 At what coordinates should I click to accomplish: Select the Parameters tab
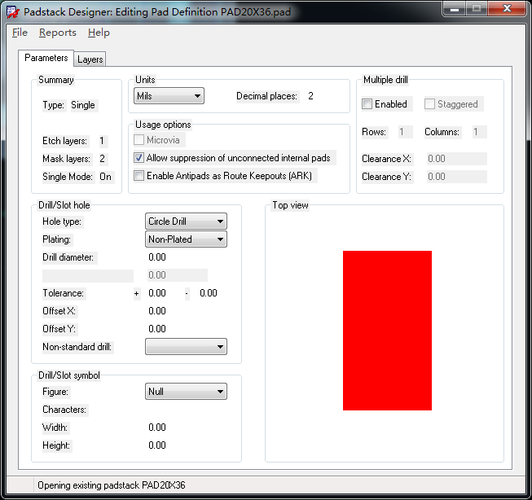point(46,58)
